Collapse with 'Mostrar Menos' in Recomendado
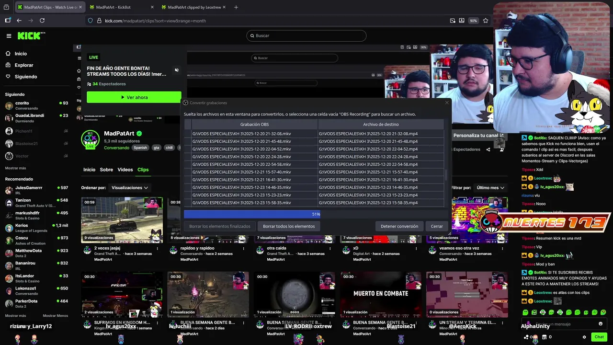This screenshot has height=345, width=613. click(x=56, y=316)
